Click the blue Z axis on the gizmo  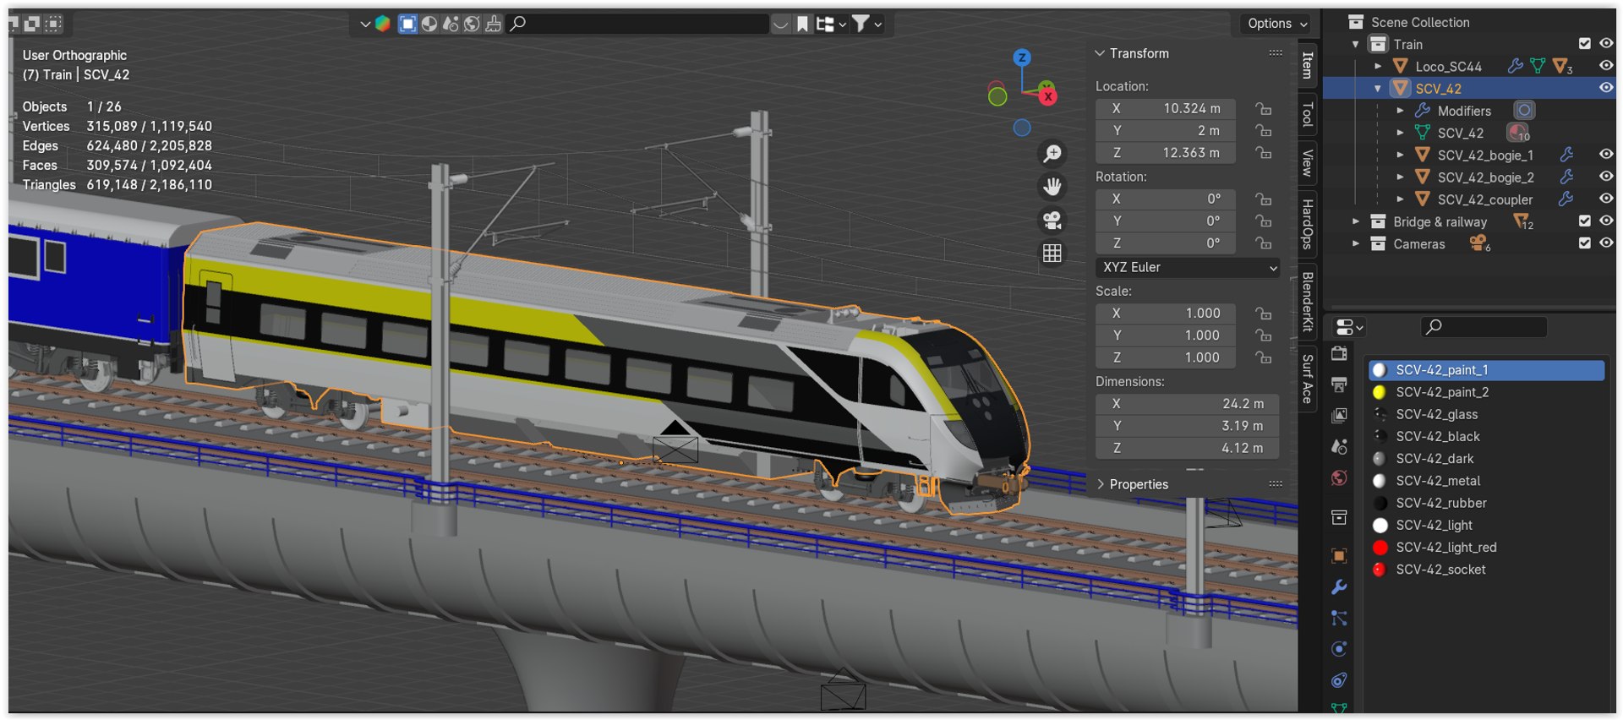1022,57
